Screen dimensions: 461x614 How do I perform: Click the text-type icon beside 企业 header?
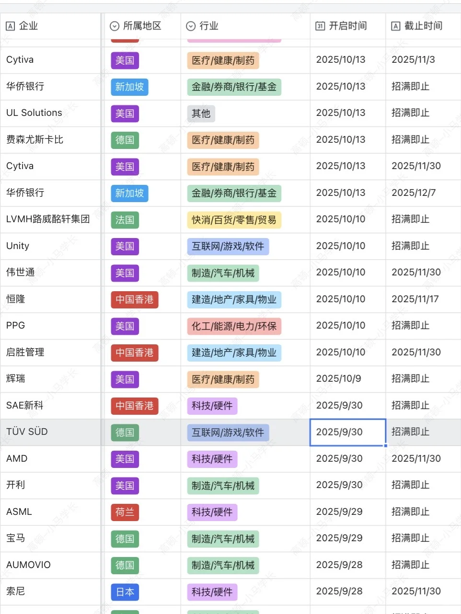point(11,26)
